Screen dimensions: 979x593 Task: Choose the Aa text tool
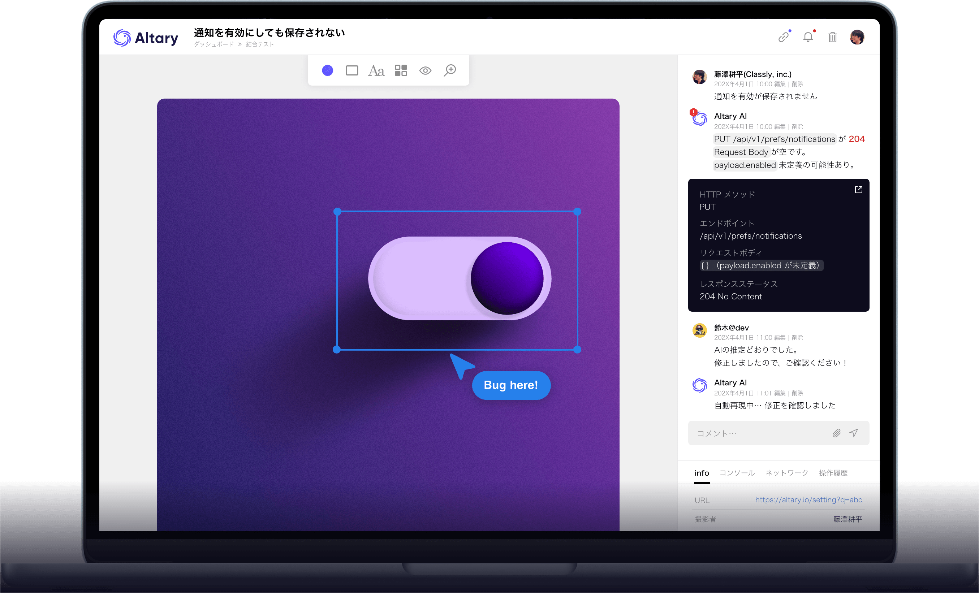[x=376, y=71]
